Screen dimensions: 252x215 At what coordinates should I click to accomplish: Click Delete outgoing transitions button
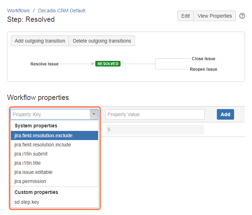[102, 41]
